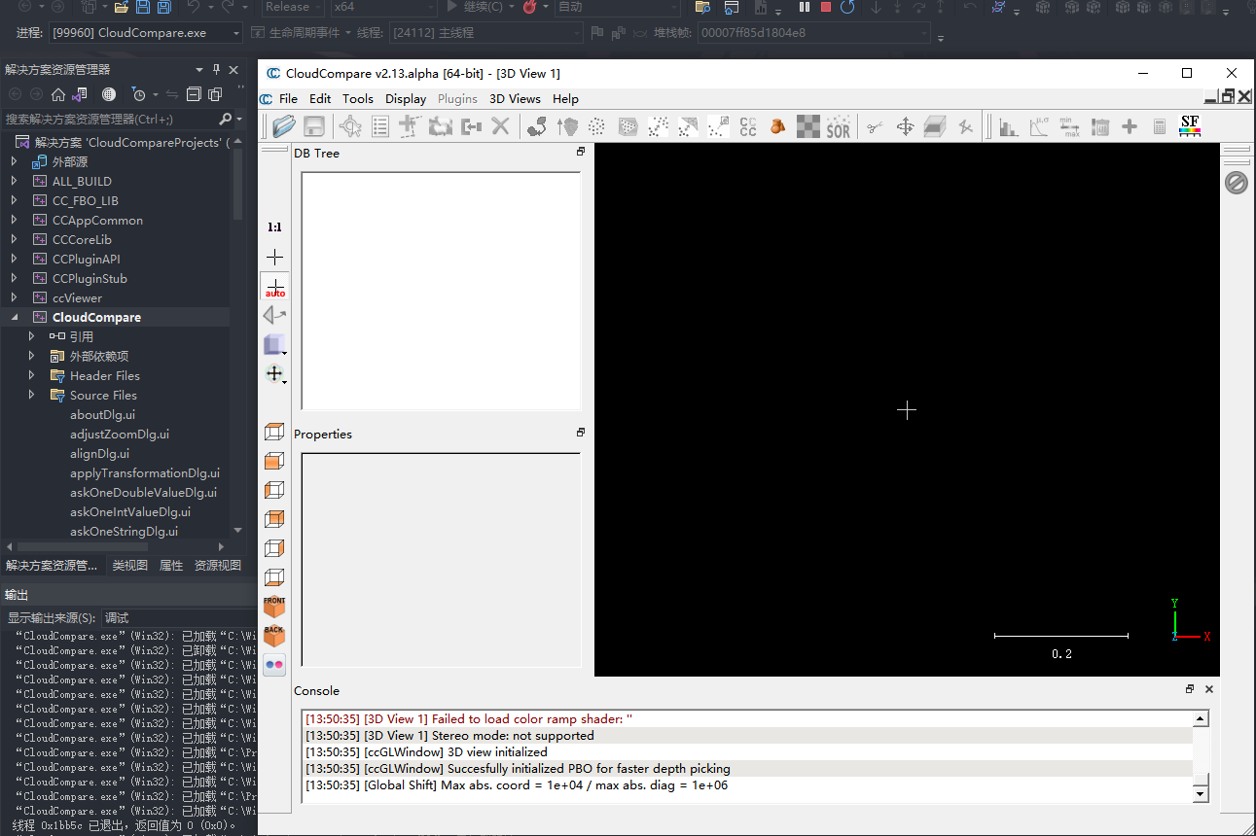Open the 显示输出来源 调试 dropdown
Image resolution: width=1256 pixels, height=836 pixels.
pos(180,617)
